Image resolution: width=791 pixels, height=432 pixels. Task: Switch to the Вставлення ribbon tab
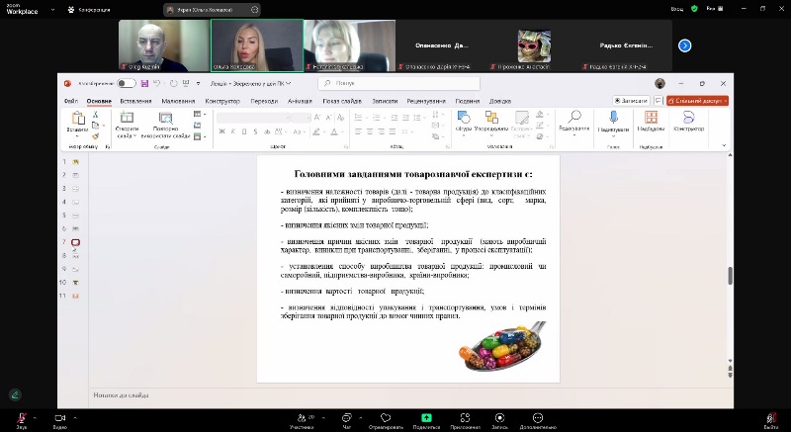(x=135, y=101)
